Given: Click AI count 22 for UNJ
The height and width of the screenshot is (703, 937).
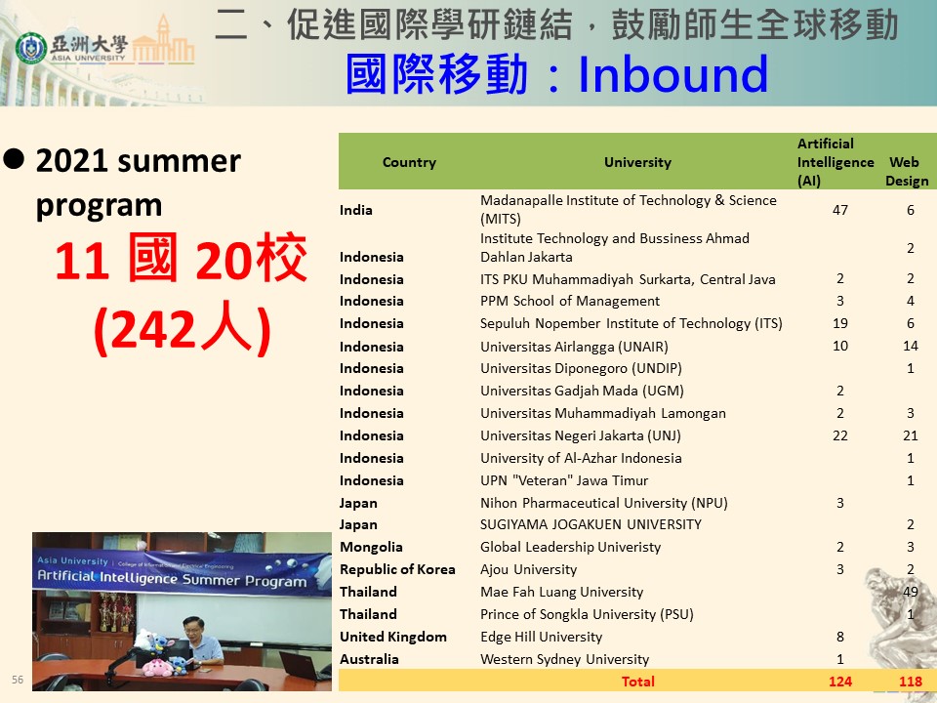Looking at the screenshot, I should click(840, 435).
